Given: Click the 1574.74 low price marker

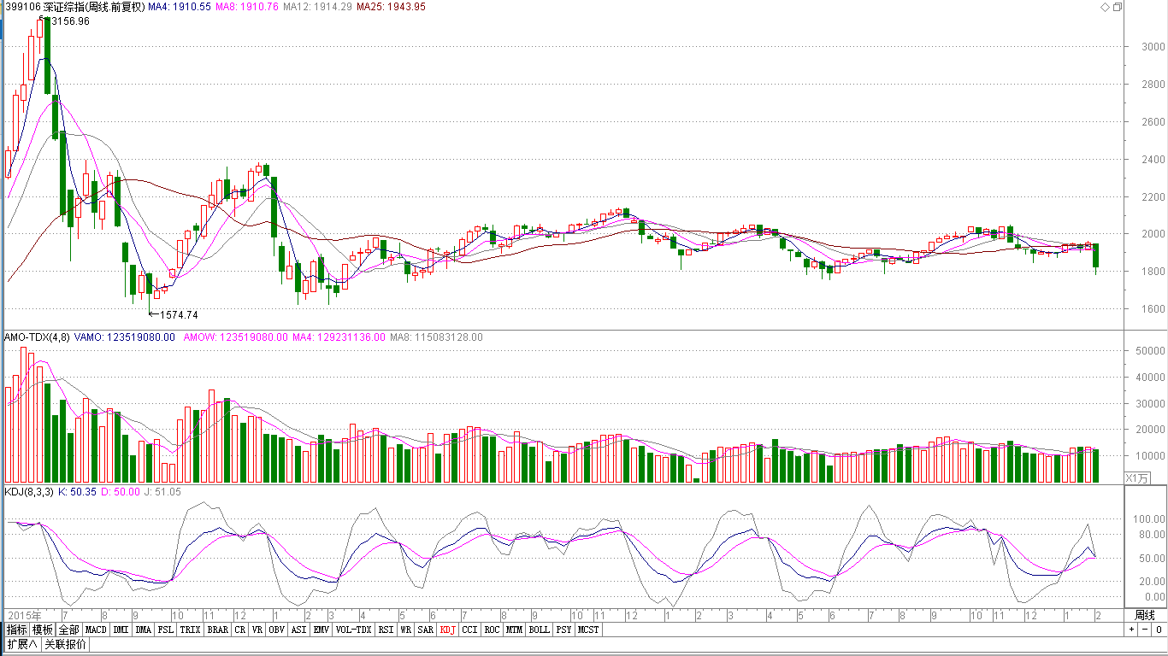Looking at the screenshot, I should [179, 315].
